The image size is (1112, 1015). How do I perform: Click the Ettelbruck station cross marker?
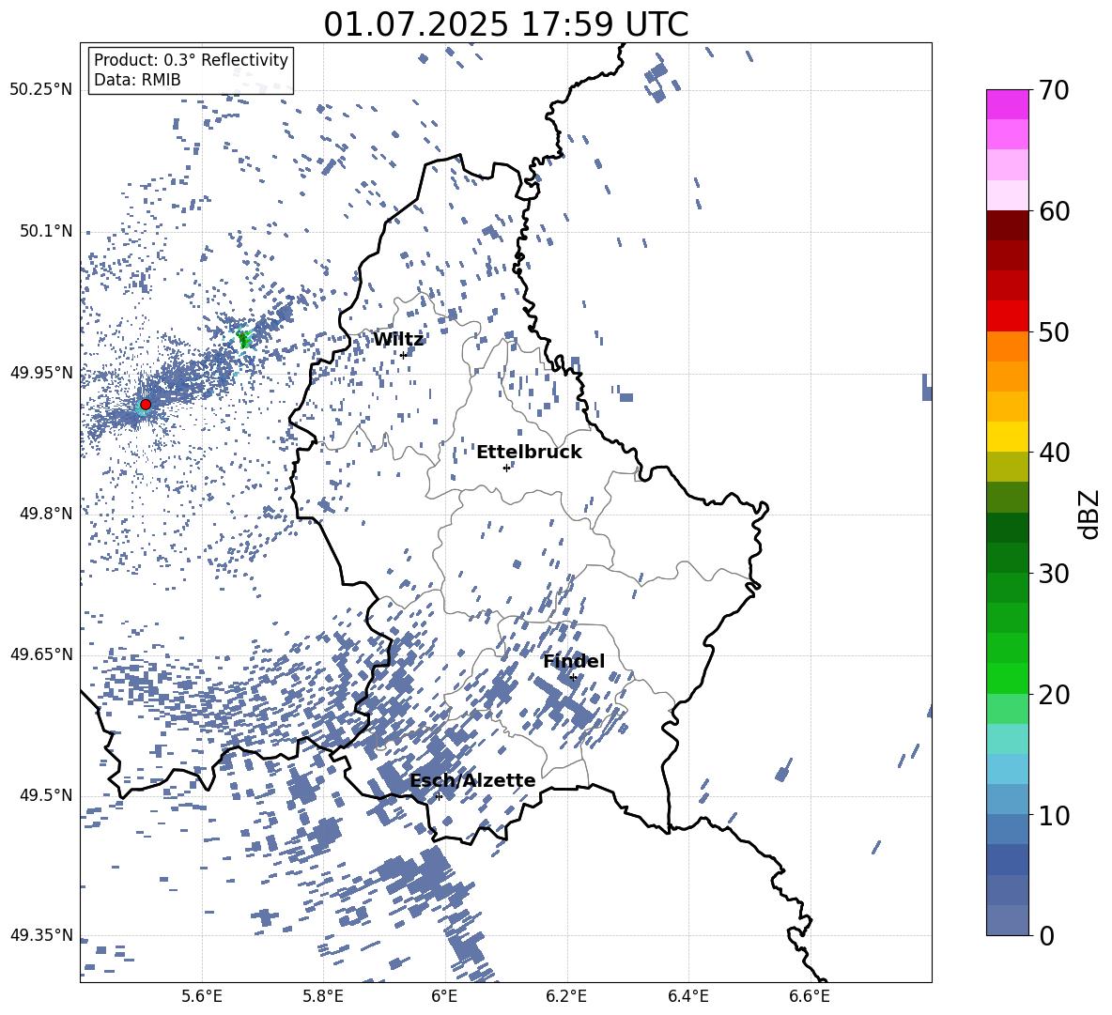click(x=506, y=468)
